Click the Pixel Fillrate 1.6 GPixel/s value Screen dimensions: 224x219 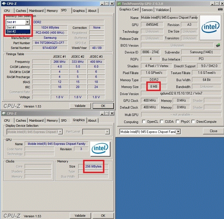point(154,73)
